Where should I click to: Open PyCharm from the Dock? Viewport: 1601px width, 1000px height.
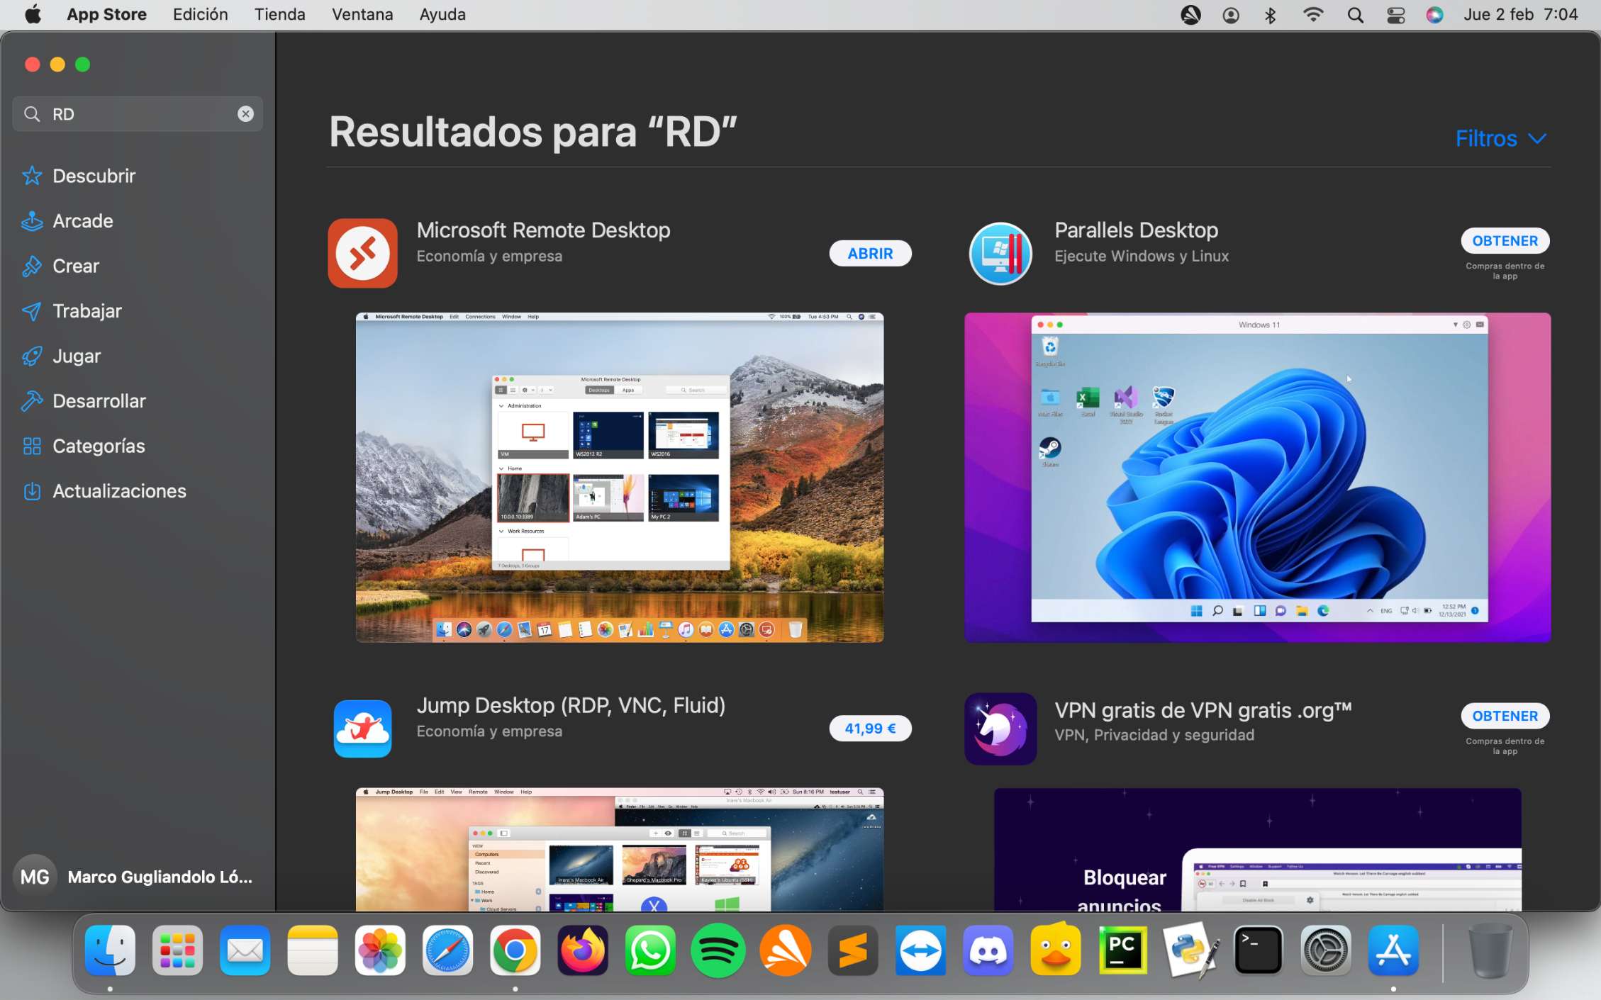click(x=1123, y=950)
